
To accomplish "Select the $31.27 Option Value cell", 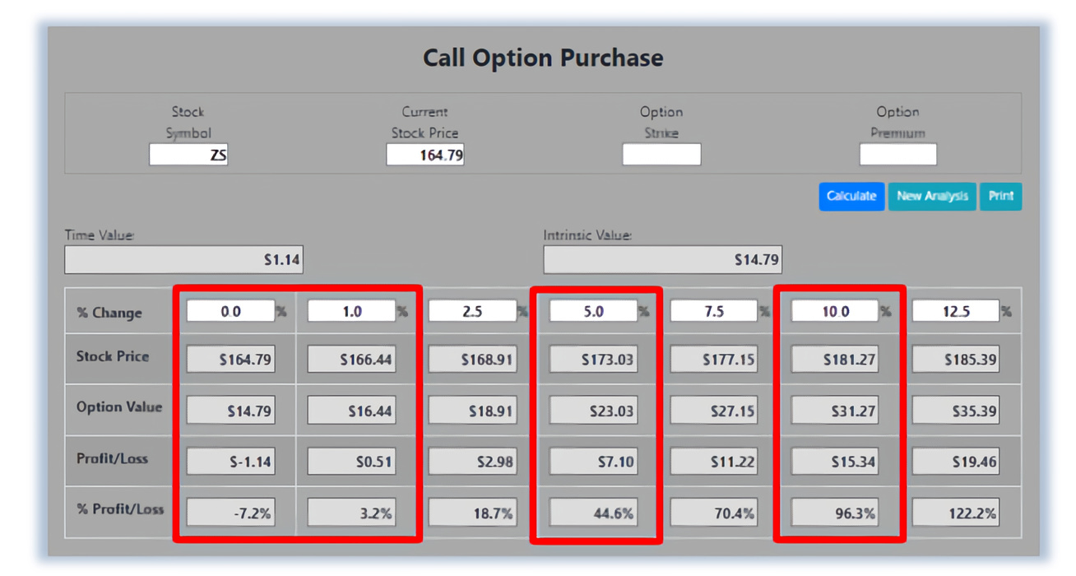I will (835, 411).
